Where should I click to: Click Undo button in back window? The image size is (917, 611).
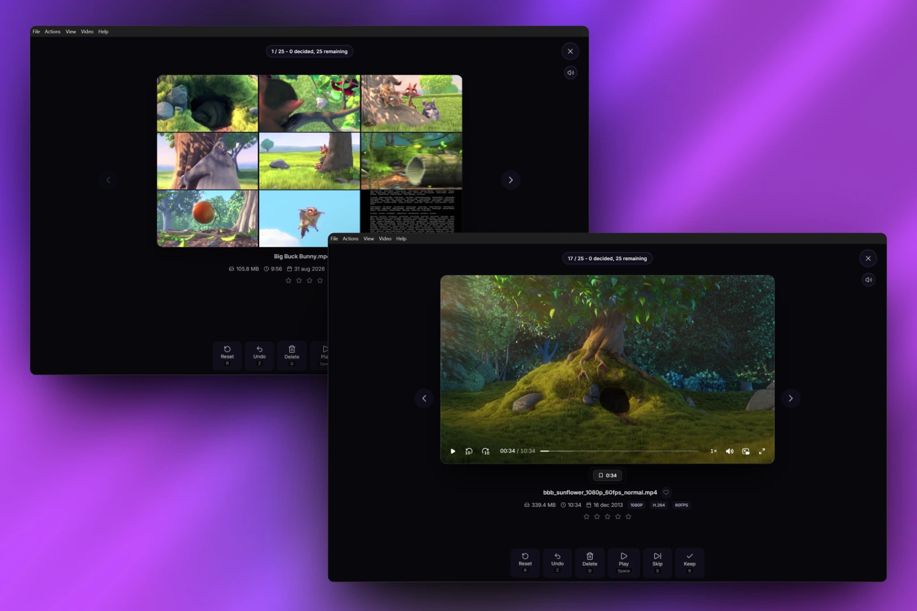[x=260, y=355]
